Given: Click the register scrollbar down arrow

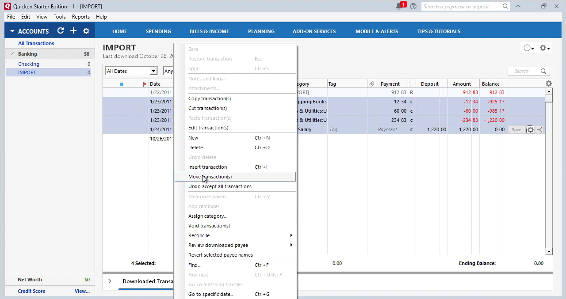Looking at the screenshot, I should coord(549,252).
